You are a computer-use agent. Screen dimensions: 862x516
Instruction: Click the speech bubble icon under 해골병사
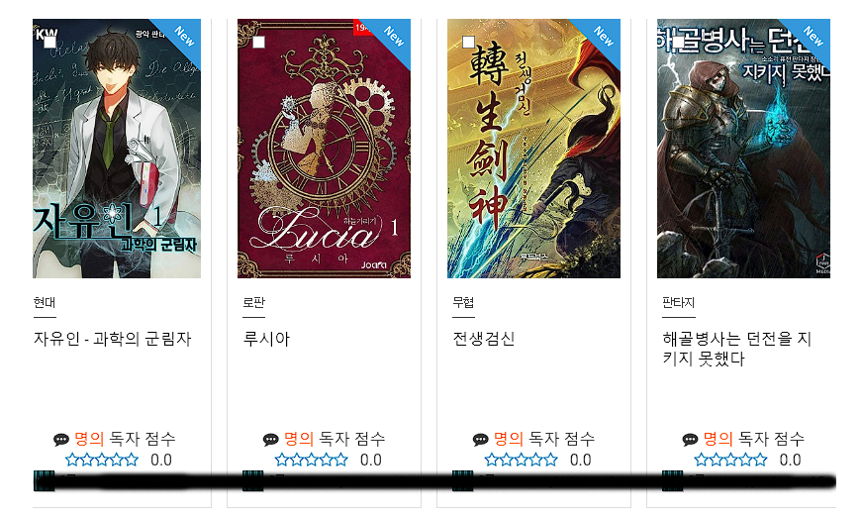click(x=690, y=440)
